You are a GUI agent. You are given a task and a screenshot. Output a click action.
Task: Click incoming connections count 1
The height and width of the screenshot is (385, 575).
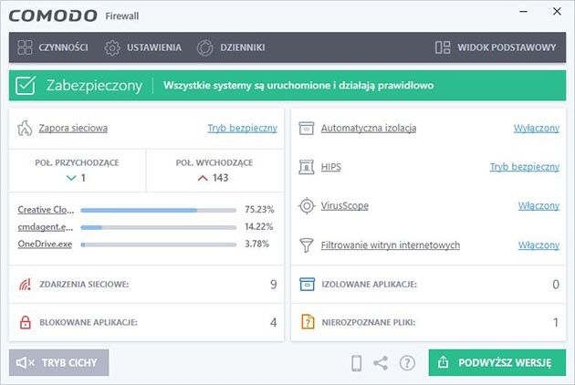(x=83, y=178)
